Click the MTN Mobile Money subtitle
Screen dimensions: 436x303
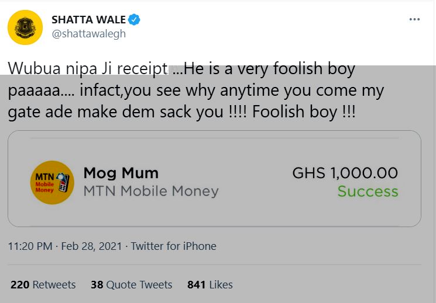click(151, 191)
